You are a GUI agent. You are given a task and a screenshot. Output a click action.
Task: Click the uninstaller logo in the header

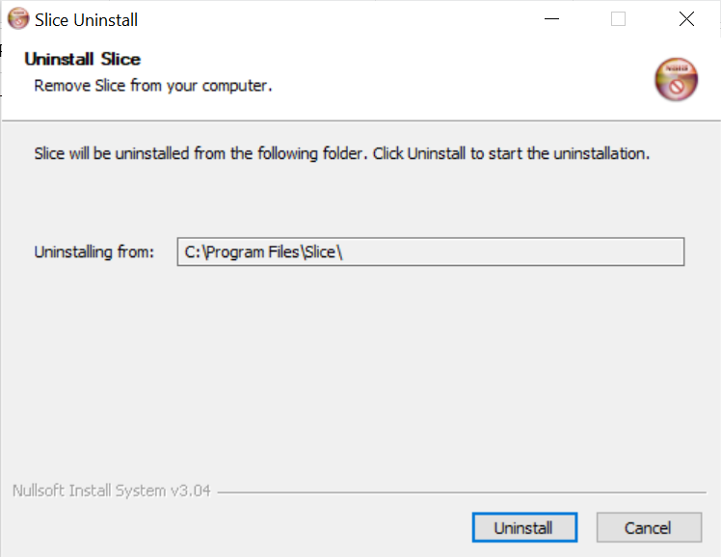coord(675,79)
